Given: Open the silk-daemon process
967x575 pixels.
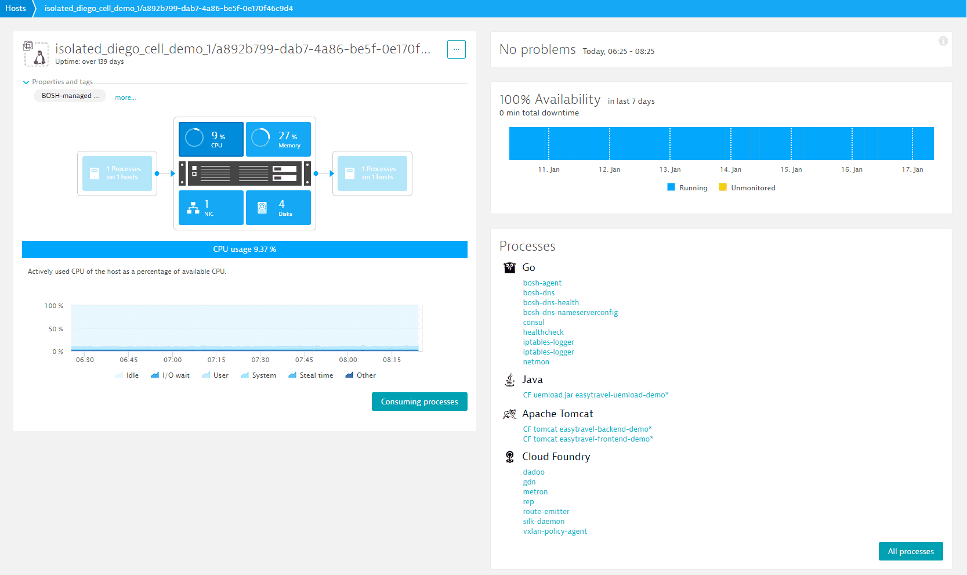Looking at the screenshot, I should click(544, 522).
